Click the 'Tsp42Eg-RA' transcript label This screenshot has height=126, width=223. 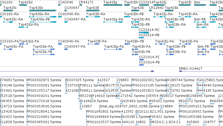coord(113,19)
